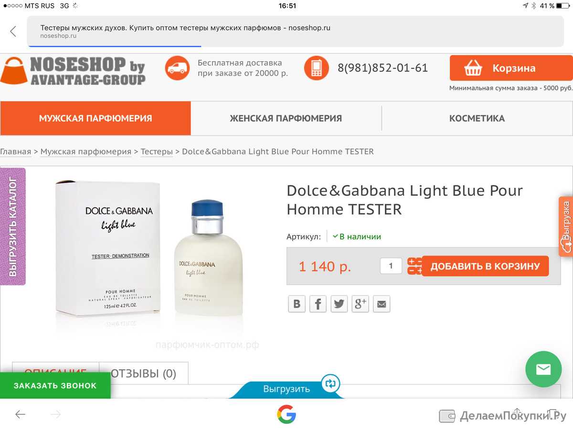Add the perfume with ДОБАВИТЬ В КОРЗИНУ
Viewport: 573px width, 430px height.
[485, 266]
